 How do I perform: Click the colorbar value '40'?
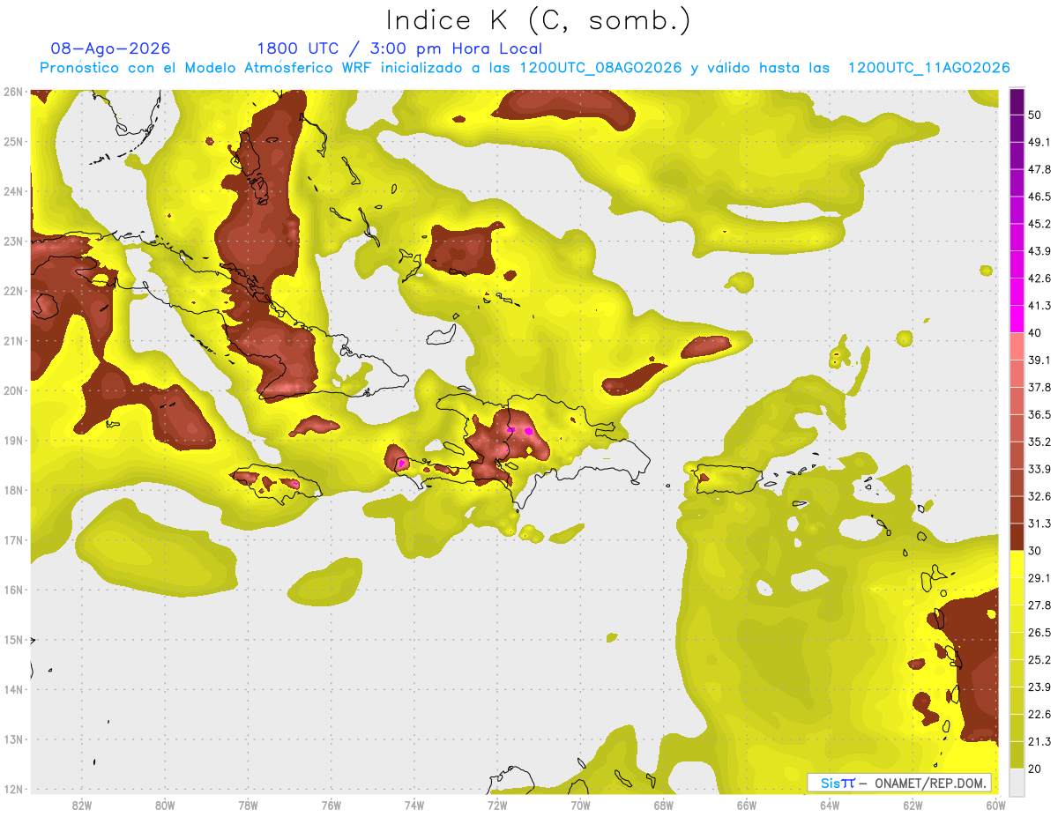click(1035, 332)
